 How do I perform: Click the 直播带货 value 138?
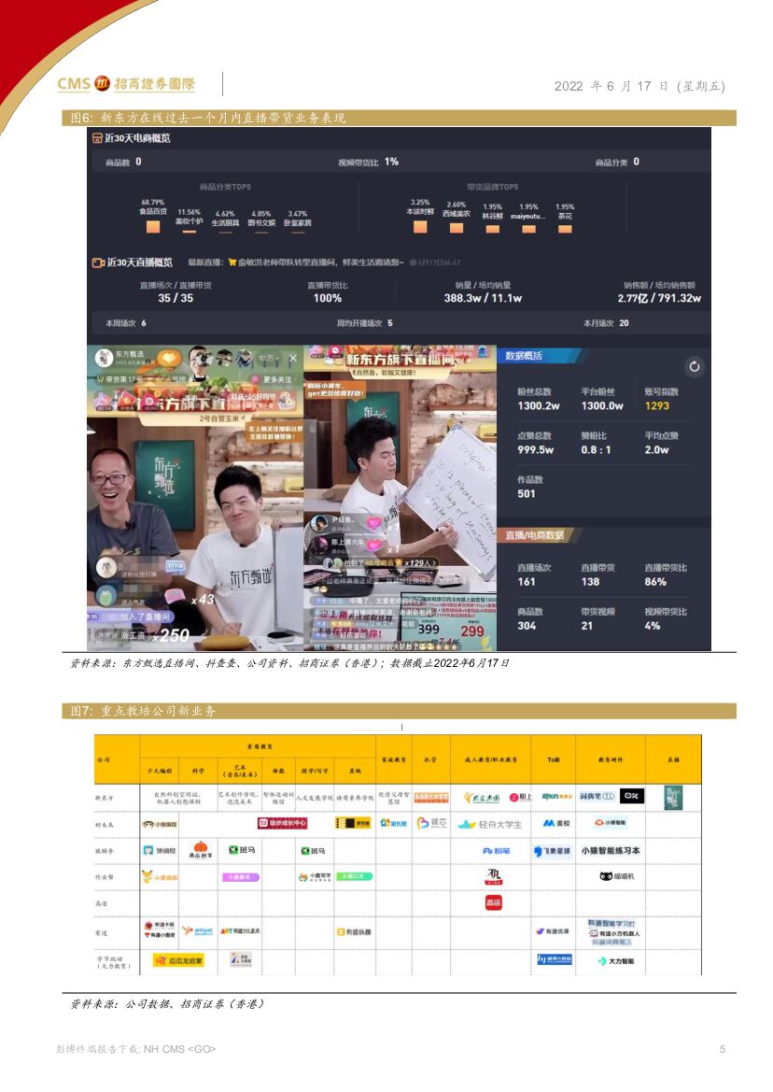(590, 582)
